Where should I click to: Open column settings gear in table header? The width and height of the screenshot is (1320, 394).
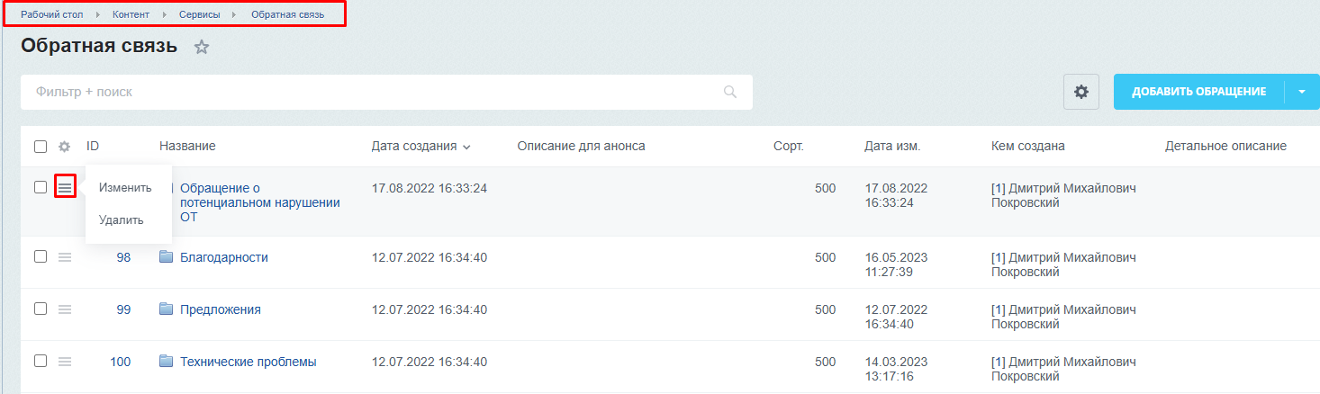pos(64,147)
